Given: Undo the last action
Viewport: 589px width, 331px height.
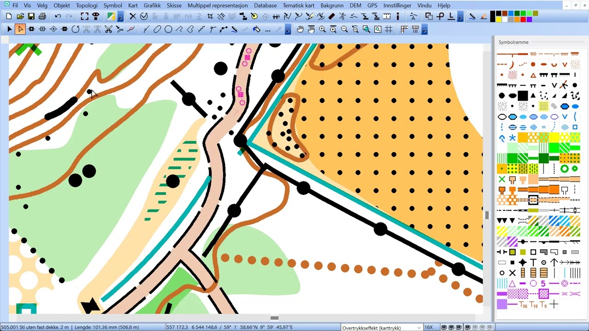Looking at the screenshot, I should click(x=58, y=16).
